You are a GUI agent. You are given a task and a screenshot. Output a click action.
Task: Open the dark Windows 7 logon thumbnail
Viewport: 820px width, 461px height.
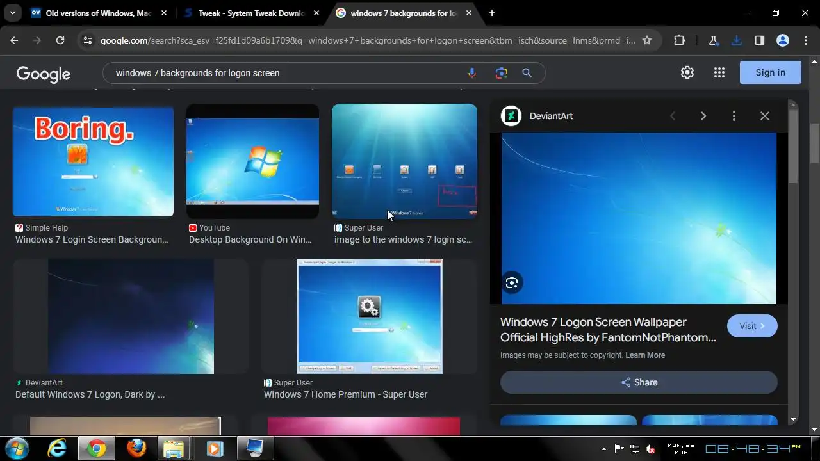[131, 316]
